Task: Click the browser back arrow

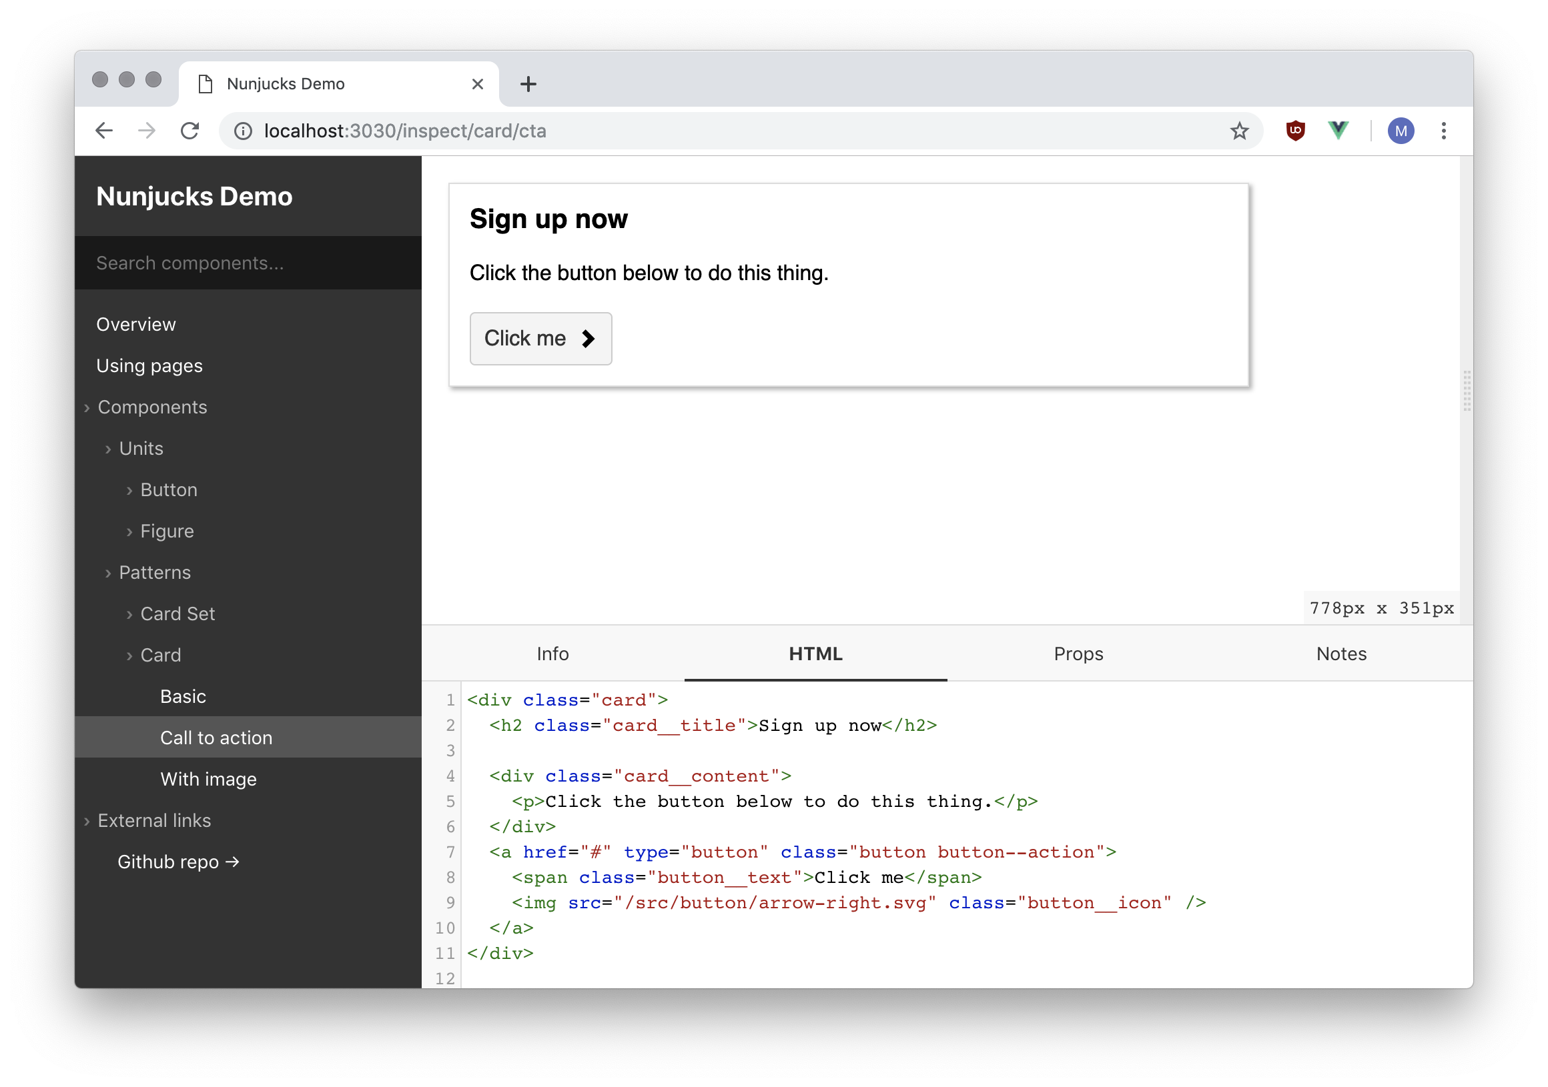Action: pyautogui.click(x=104, y=131)
